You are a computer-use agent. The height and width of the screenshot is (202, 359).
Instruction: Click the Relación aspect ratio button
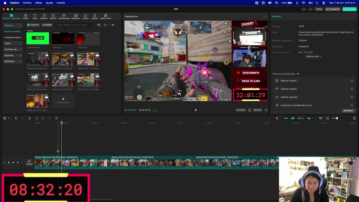257,110
